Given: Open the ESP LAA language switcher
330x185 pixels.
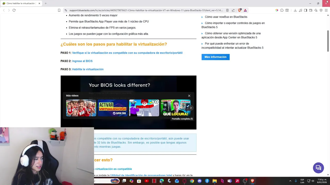Looking at the screenshot, I should coord(302,181).
